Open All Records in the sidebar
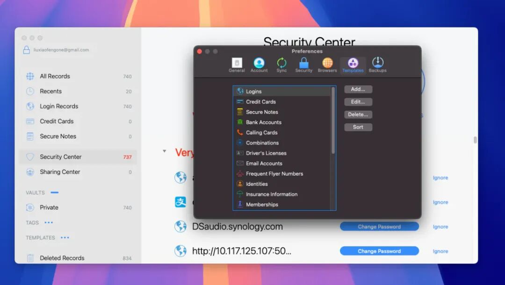Image resolution: width=505 pixels, height=285 pixels. tap(79, 76)
